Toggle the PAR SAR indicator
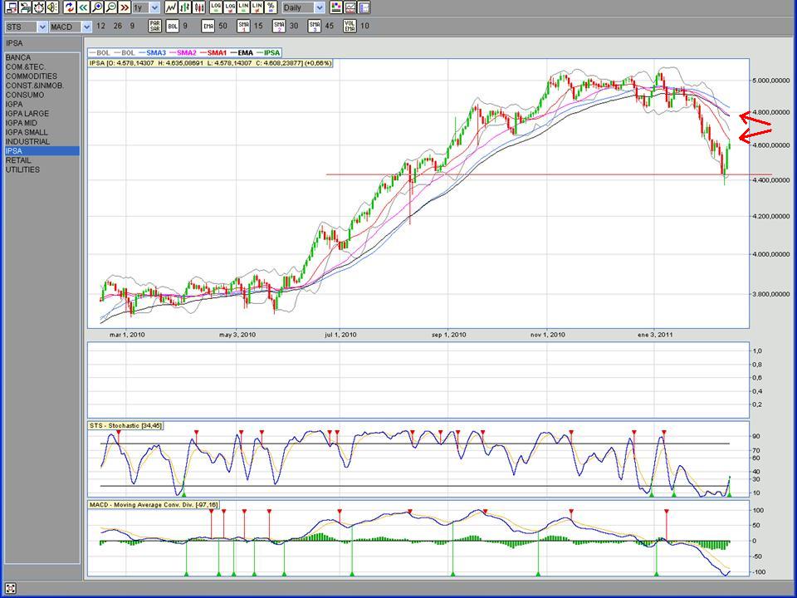Screen dimensions: 797x598 (155, 27)
